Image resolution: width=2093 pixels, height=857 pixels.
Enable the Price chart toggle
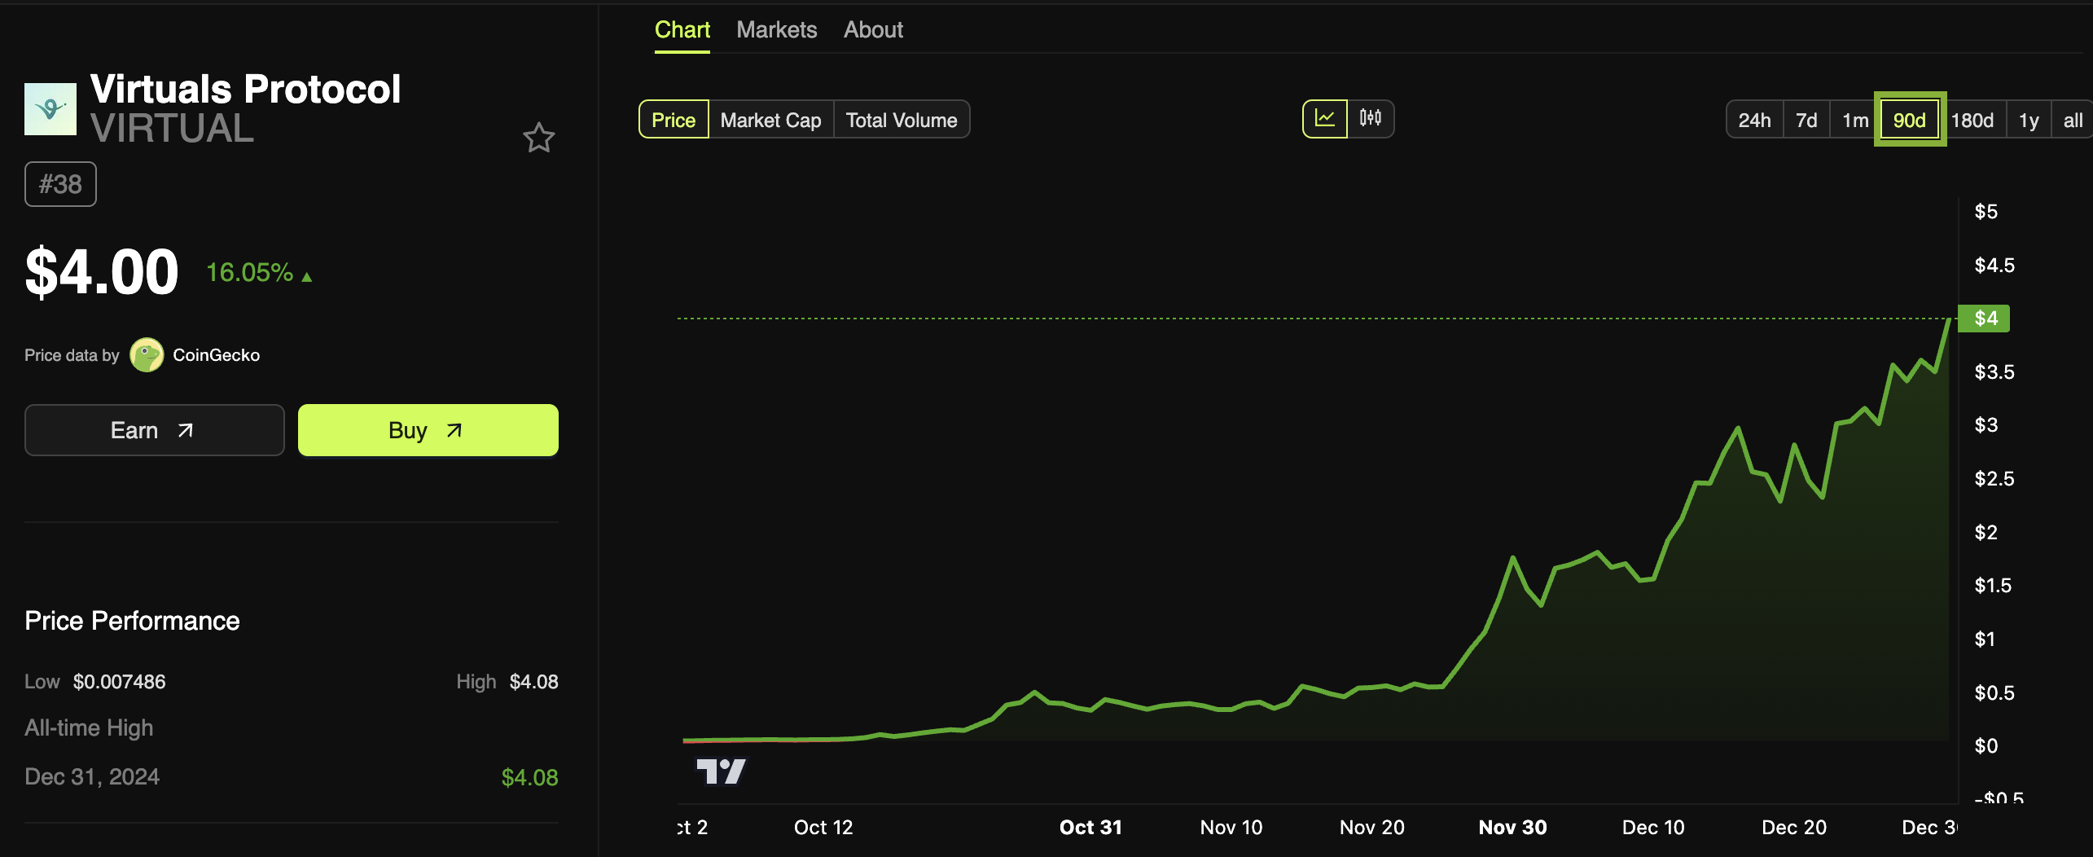674,119
